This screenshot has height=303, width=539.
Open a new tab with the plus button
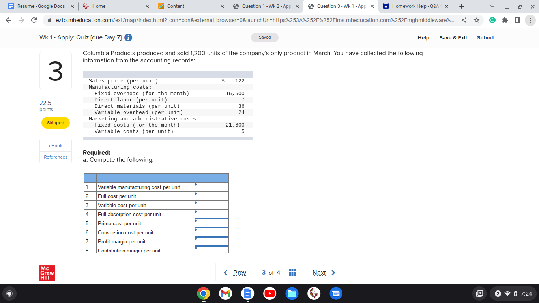coord(462,6)
